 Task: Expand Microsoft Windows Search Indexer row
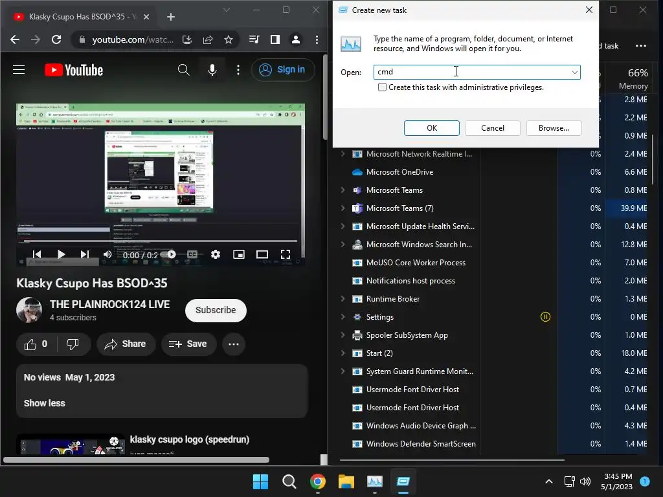click(343, 245)
